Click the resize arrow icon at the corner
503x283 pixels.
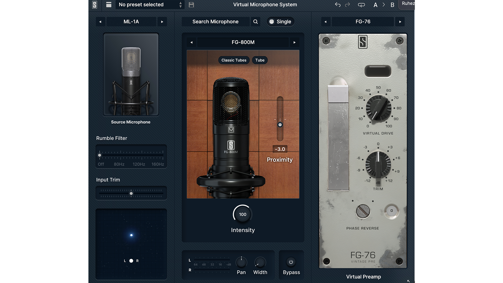409,281
